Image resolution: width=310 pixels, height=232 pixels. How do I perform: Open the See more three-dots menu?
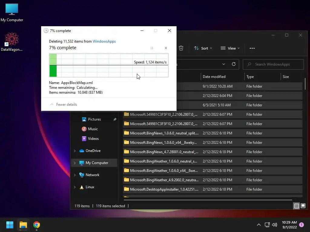(252, 48)
